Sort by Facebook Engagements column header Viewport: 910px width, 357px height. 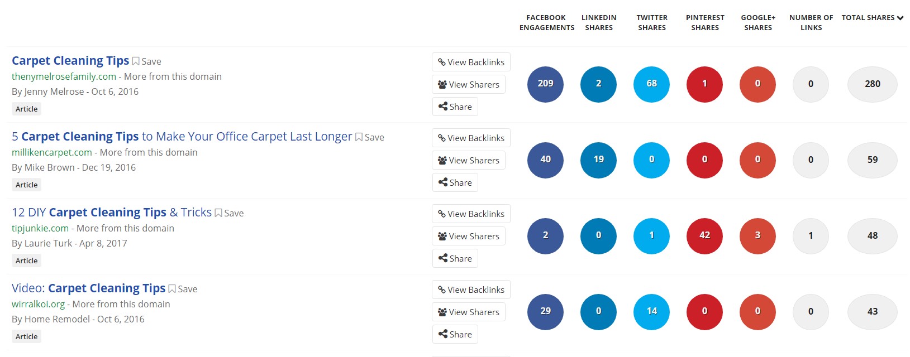pos(546,22)
